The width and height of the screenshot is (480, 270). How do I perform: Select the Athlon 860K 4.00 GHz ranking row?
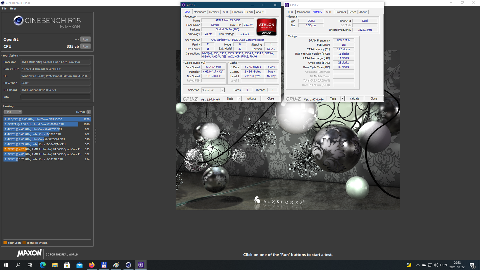(x=47, y=154)
